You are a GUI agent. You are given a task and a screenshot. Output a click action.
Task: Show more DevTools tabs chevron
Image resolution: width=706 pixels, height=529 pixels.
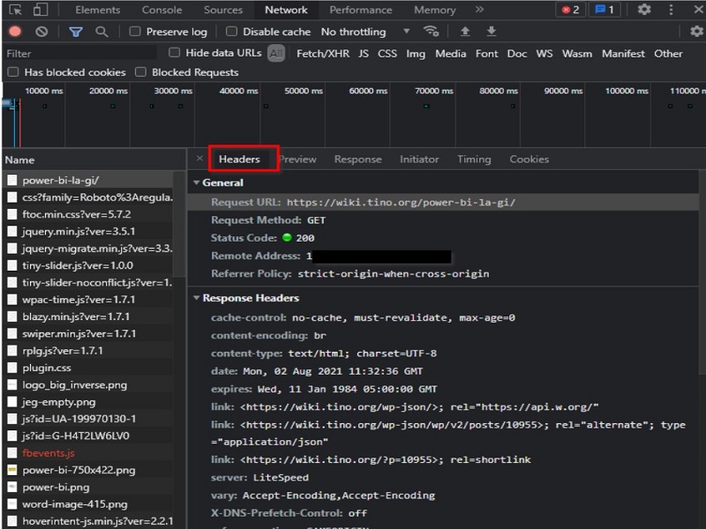pos(479,10)
